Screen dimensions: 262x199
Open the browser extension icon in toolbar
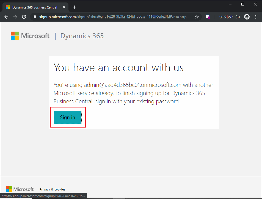208,17
